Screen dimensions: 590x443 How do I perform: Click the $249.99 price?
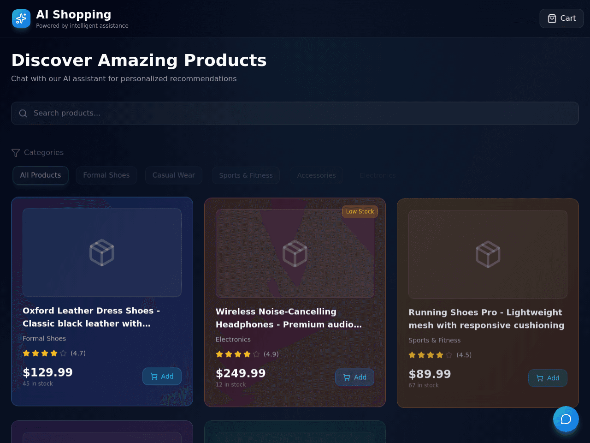click(x=241, y=373)
